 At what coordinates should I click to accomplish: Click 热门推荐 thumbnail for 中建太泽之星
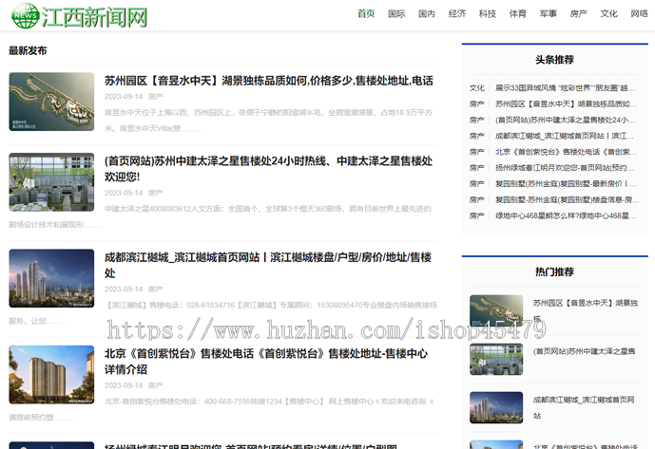click(496, 359)
